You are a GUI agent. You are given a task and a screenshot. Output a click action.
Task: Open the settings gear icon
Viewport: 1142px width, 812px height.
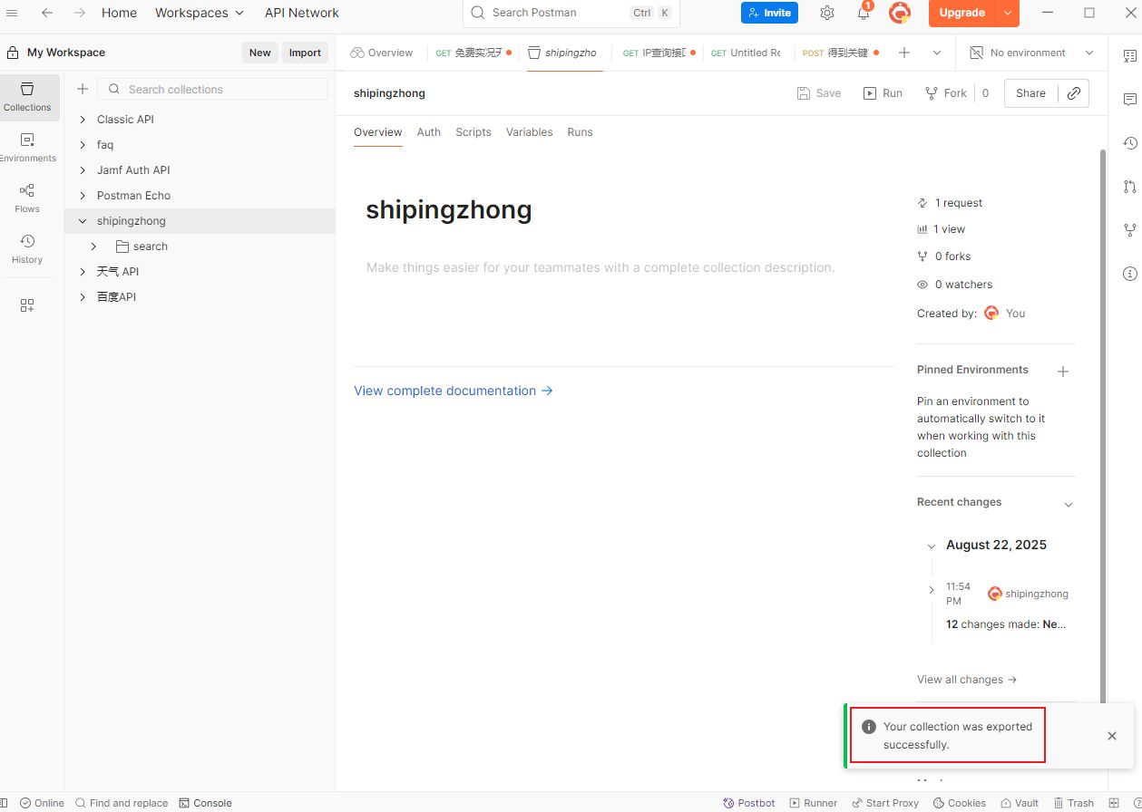(x=827, y=13)
